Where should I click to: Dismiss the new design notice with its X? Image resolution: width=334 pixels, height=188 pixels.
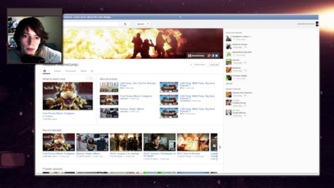click(180, 17)
